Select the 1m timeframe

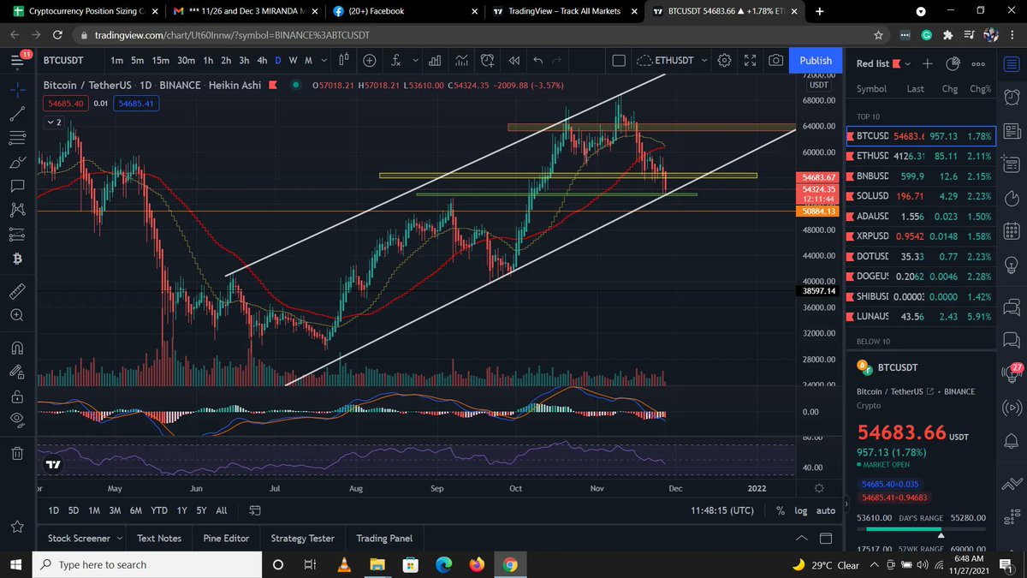click(x=116, y=61)
